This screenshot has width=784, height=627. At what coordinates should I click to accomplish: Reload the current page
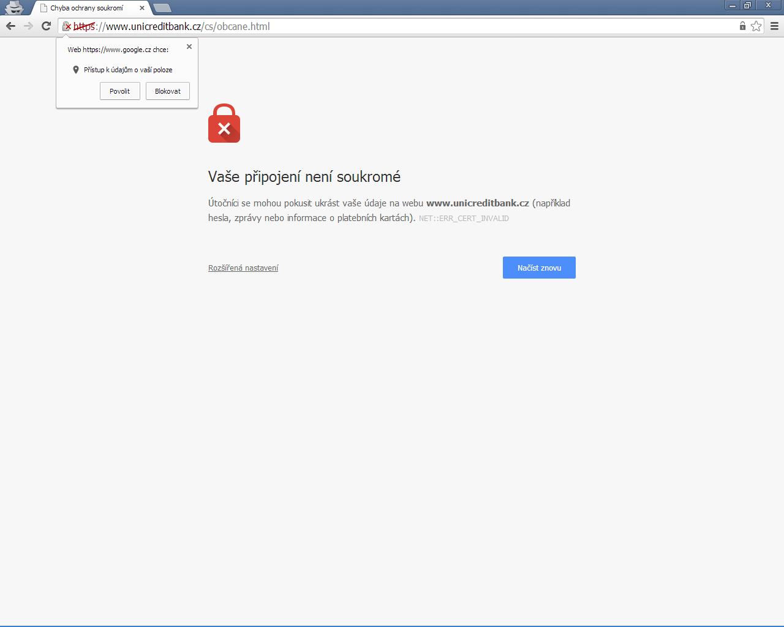pos(46,26)
